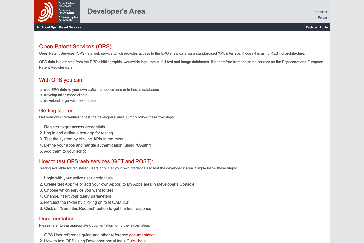The width and height of the screenshot is (364, 243).
Task: Click the Quick help link
Action: click(x=136, y=241)
